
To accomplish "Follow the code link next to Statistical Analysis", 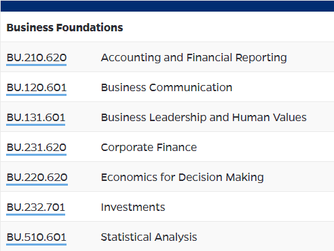I will (37, 237).
